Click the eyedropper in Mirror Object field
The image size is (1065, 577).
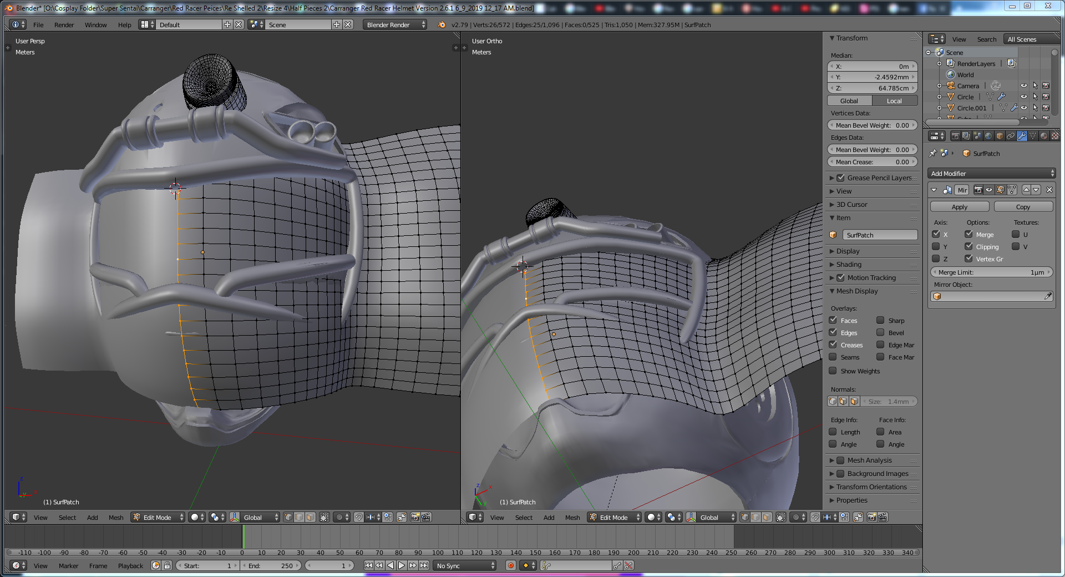[1047, 296]
